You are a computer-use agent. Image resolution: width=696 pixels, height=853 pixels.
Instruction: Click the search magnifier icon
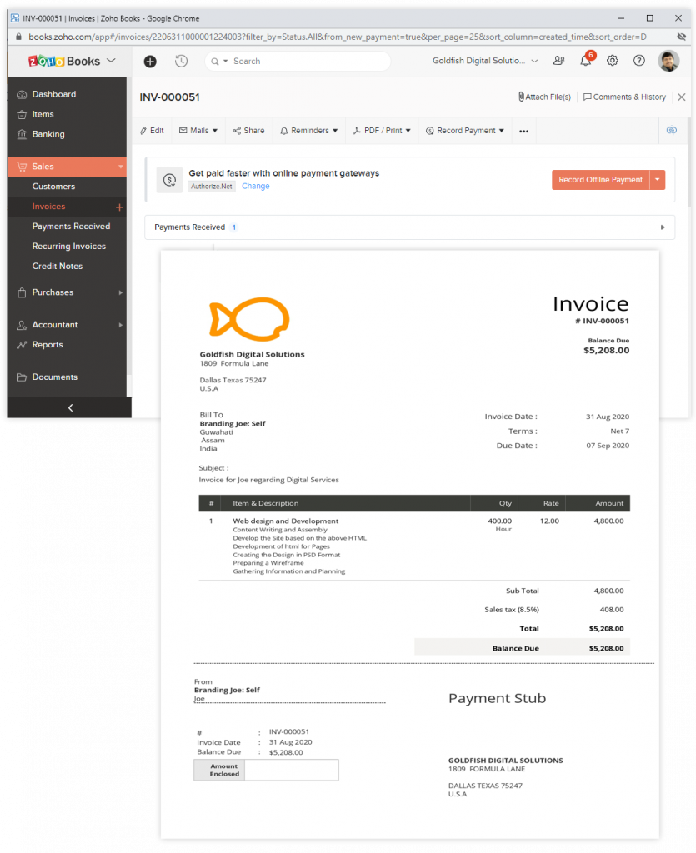215,62
